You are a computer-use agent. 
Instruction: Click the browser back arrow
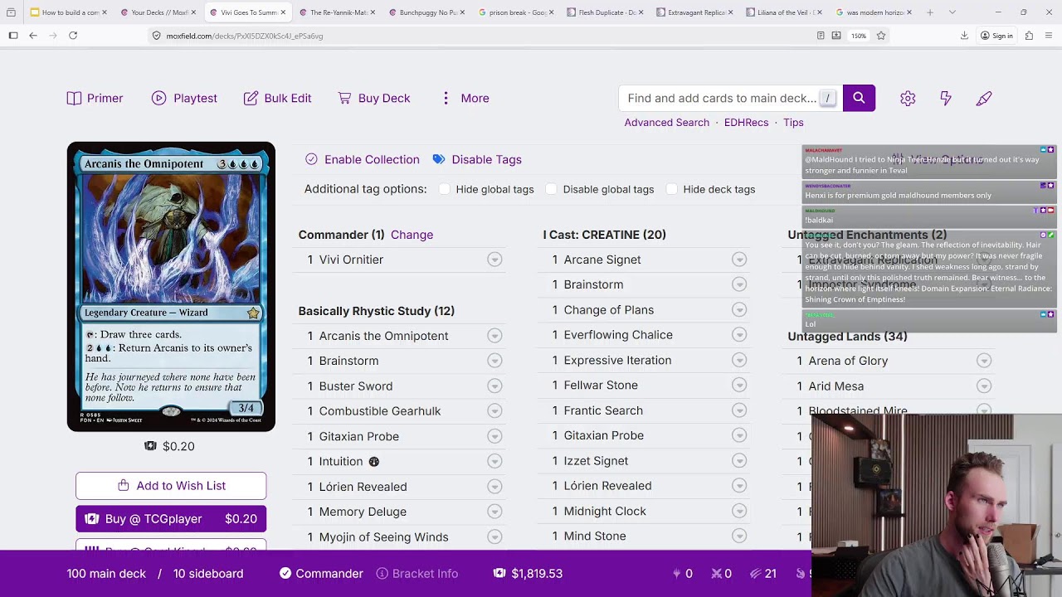(32, 36)
